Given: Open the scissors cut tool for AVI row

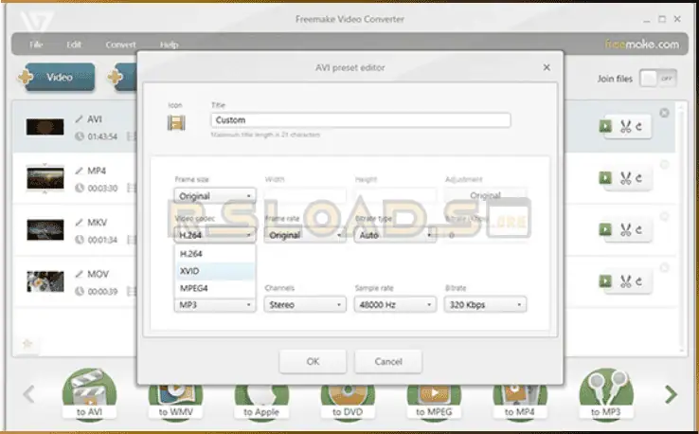Looking at the screenshot, I should click(x=625, y=127).
